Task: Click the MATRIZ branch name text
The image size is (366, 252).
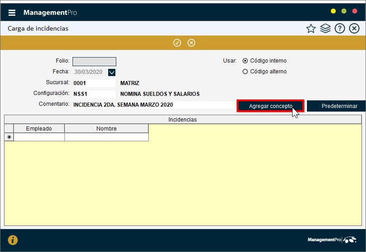Action: point(130,83)
